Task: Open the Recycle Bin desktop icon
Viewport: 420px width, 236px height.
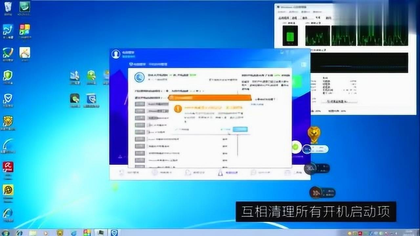Action: pos(8,7)
